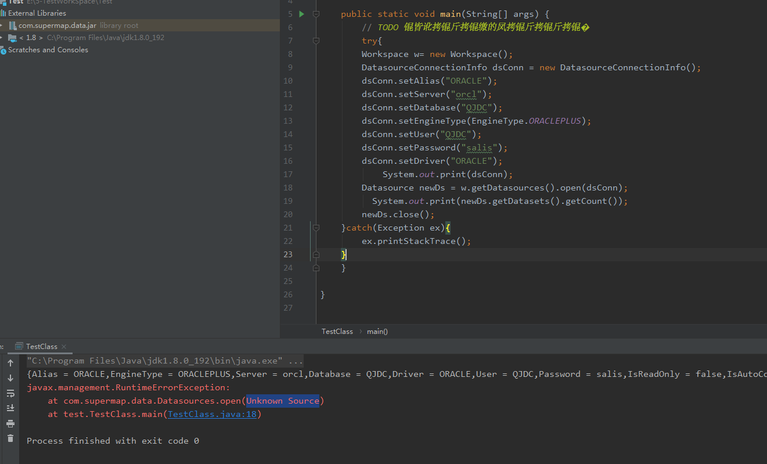Screen dimensions: 767x464
Task: Click the java.exe command line in console
Action: pos(165,361)
